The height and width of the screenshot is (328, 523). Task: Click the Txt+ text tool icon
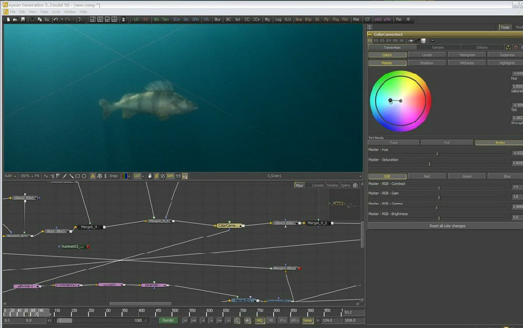pyautogui.click(x=166, y=19)
